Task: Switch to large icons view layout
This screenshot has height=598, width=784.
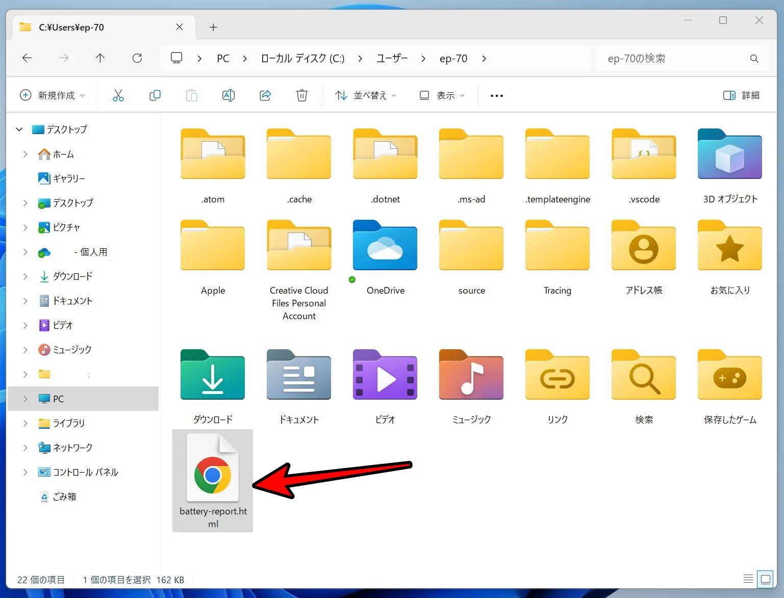Action: click(765, 579)
